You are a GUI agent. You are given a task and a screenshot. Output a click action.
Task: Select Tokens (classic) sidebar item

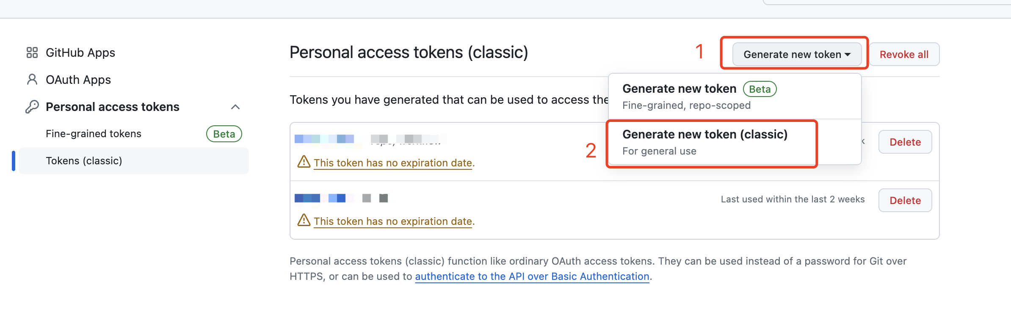tap(134, 161)
